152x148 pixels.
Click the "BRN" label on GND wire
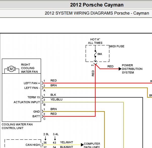click(53, 109)
